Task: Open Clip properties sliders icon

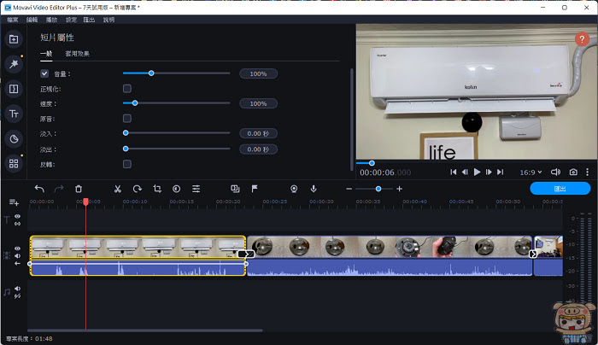Action: point(196,189)
